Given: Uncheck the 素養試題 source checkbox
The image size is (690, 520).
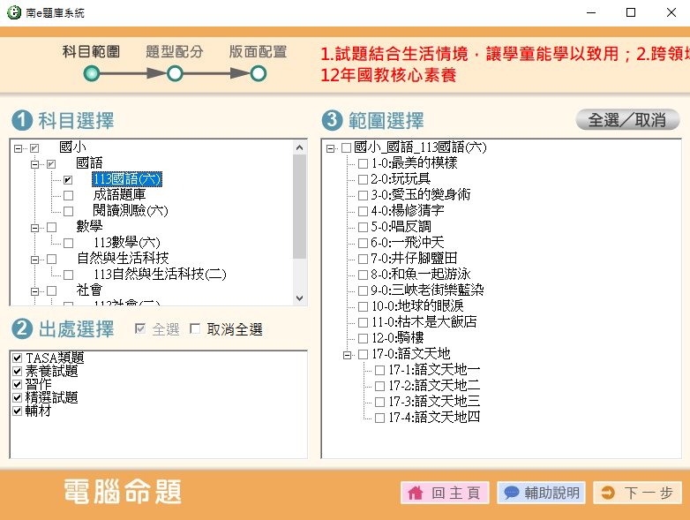Looking at the screenshot, I should click(x=17, y=371).
